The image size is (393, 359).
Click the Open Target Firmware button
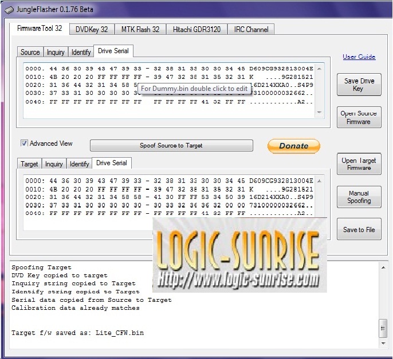click(359, 164)
